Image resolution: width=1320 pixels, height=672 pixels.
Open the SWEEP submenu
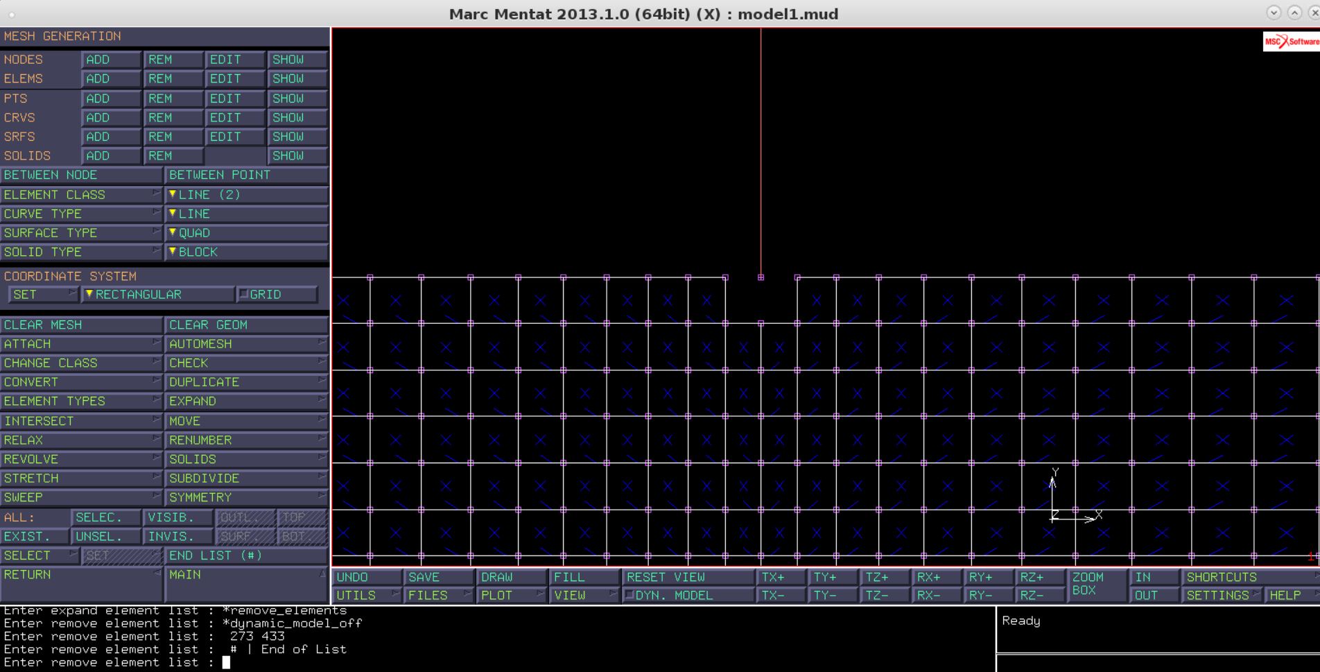[x=81, y=497]
